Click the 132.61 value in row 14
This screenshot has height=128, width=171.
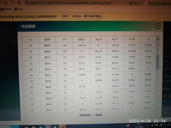click(115, 45)
